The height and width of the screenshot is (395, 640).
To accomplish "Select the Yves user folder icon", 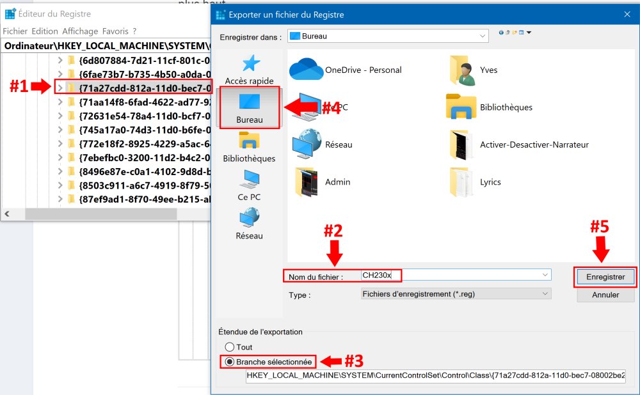I will (x=463, y=70).
